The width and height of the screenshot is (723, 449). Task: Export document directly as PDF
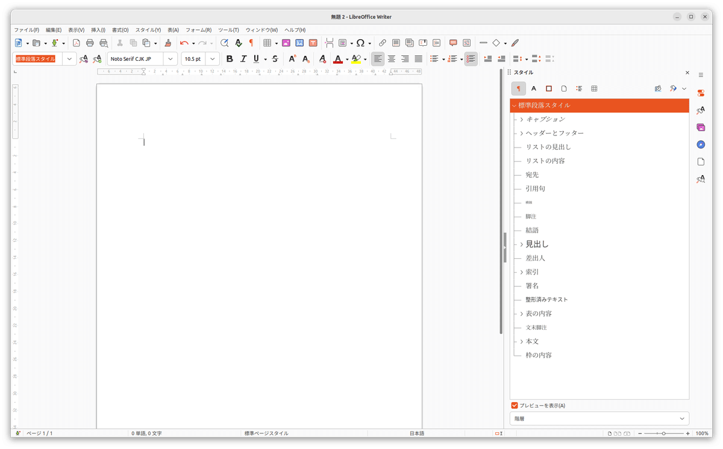point(77,43)
